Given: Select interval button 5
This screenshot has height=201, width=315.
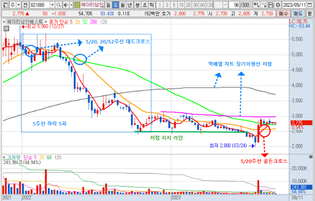Looking at the screenshot, I should pyautogui.click(x=174, y=5).
